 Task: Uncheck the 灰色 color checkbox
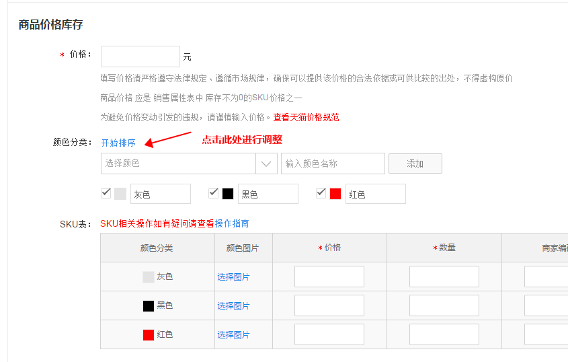[106, 193]
